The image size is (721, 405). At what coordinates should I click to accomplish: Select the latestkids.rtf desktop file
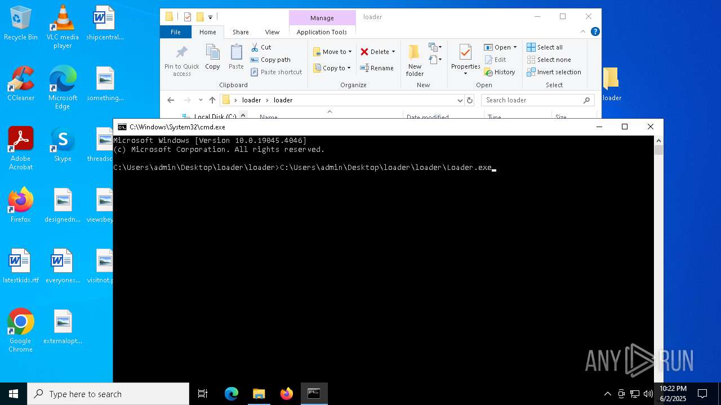point(21,266)
